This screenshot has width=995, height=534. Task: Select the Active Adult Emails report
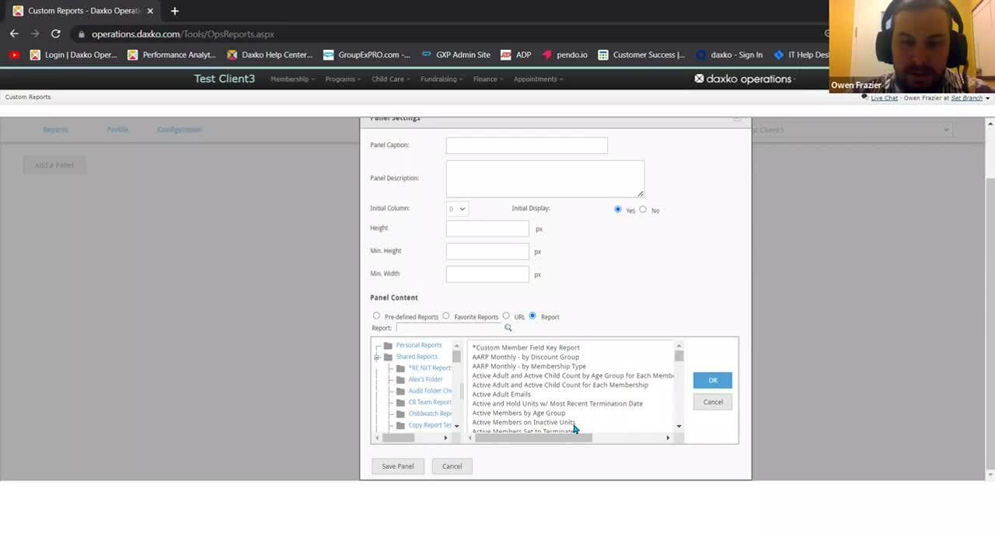(502, 394)
